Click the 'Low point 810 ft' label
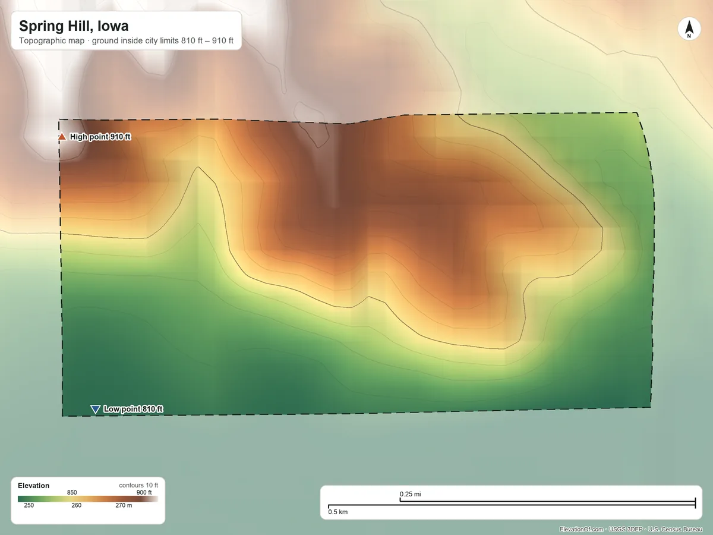713x535 pixels. (133, 409)
